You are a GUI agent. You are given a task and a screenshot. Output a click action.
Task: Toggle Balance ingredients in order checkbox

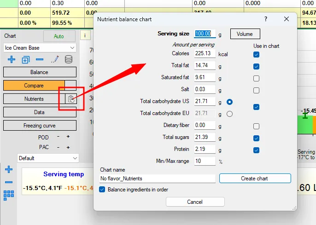point(102,190)
